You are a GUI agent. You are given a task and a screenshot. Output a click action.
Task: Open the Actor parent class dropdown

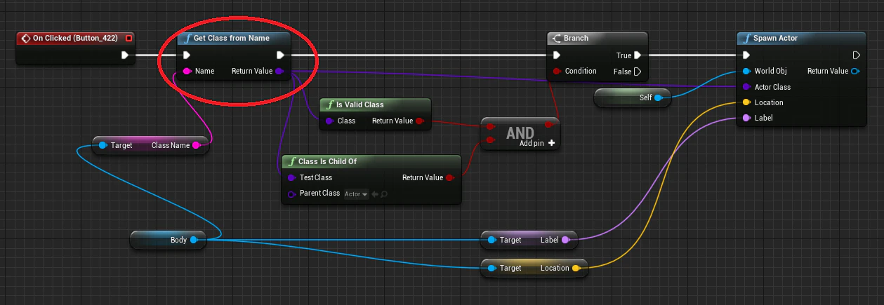pos(356,194)
